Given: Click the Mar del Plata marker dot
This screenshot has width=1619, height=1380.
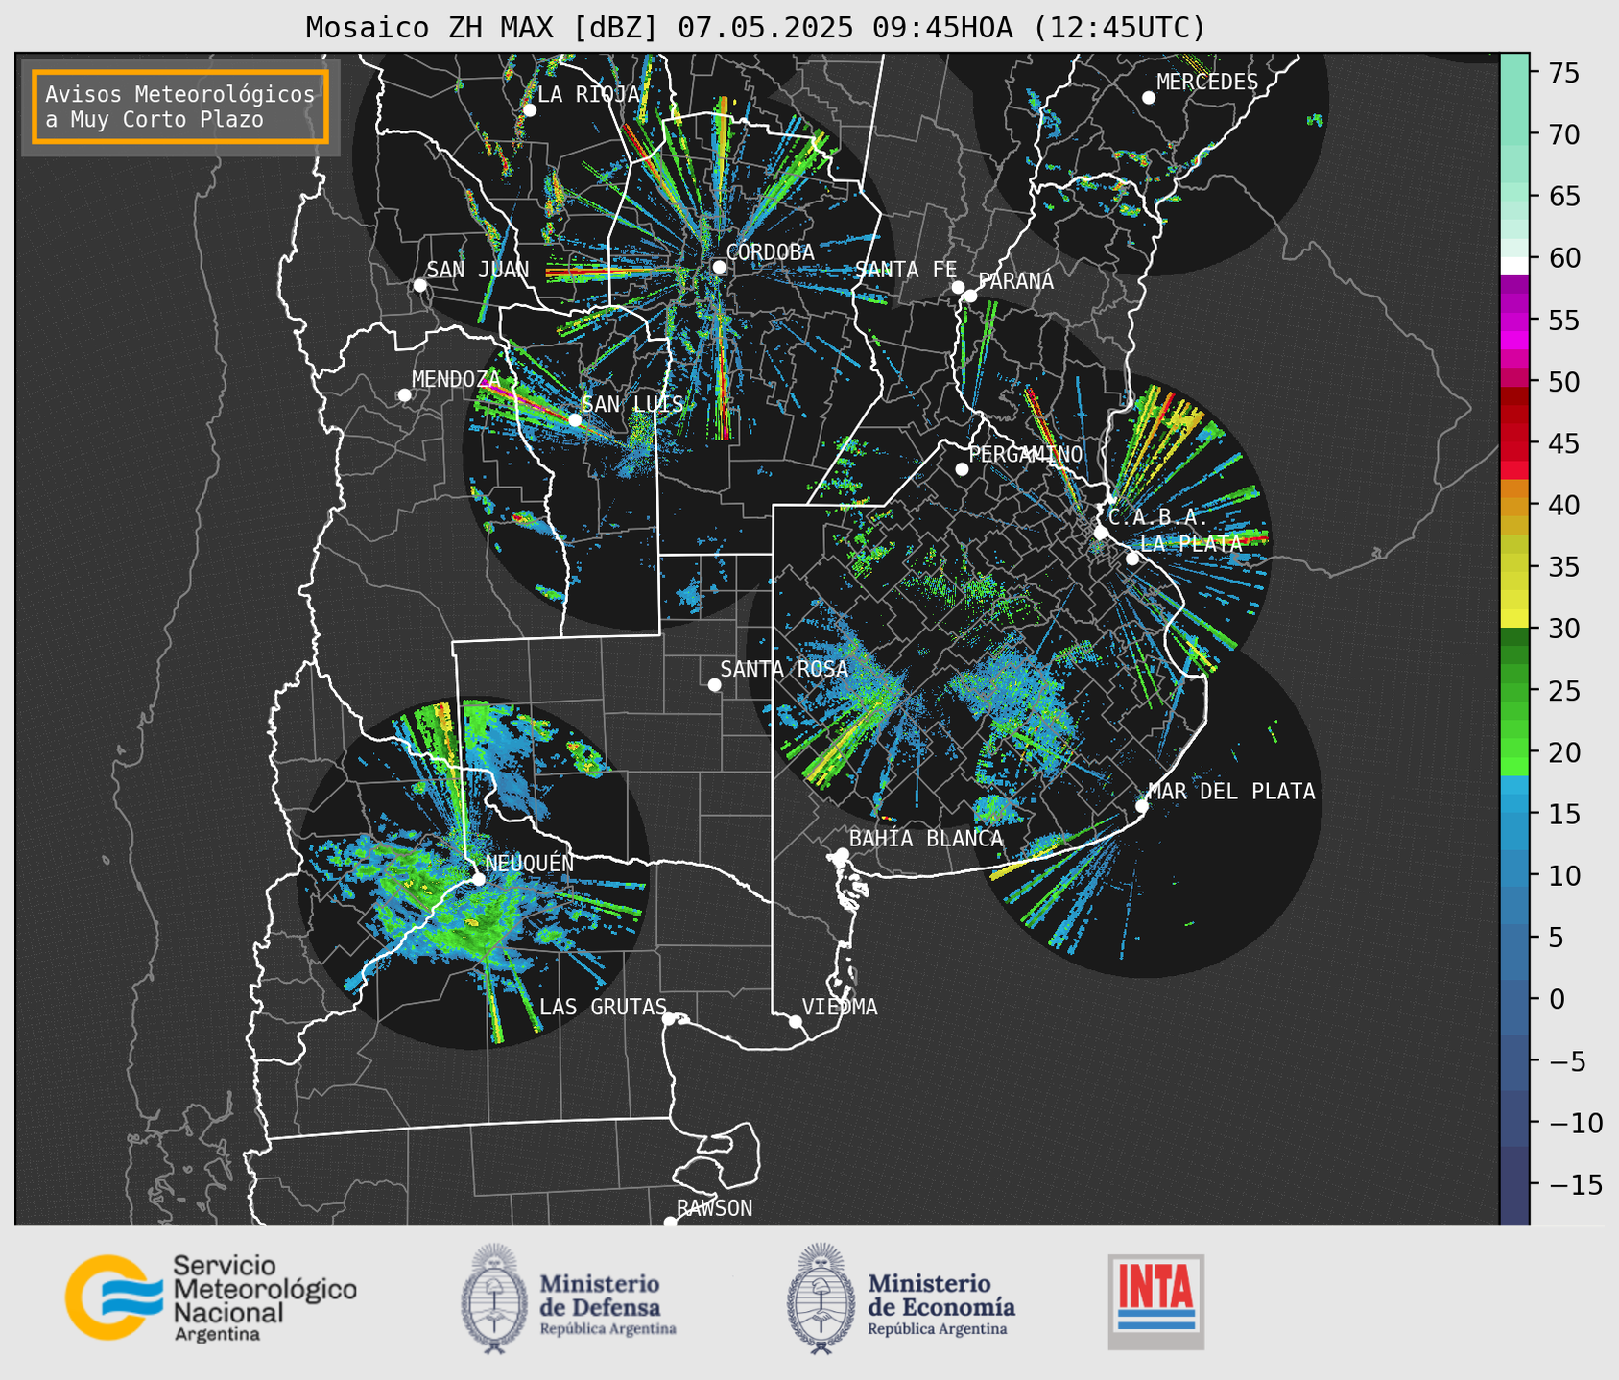Looking at the screenshot, I should pos(1141,806).
